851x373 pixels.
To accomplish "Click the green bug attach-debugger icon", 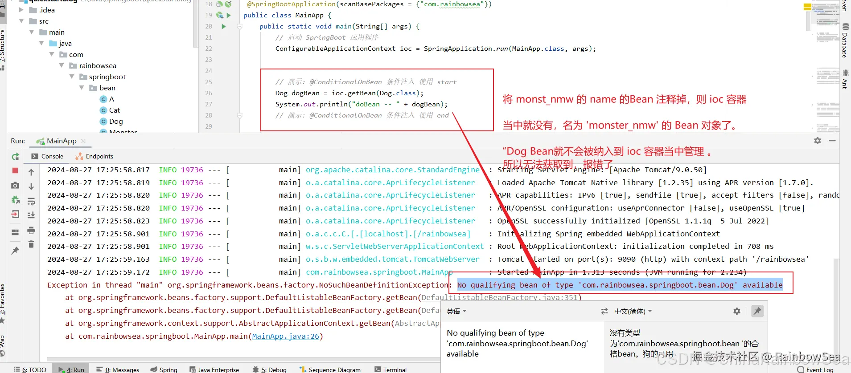I will 15,200.
